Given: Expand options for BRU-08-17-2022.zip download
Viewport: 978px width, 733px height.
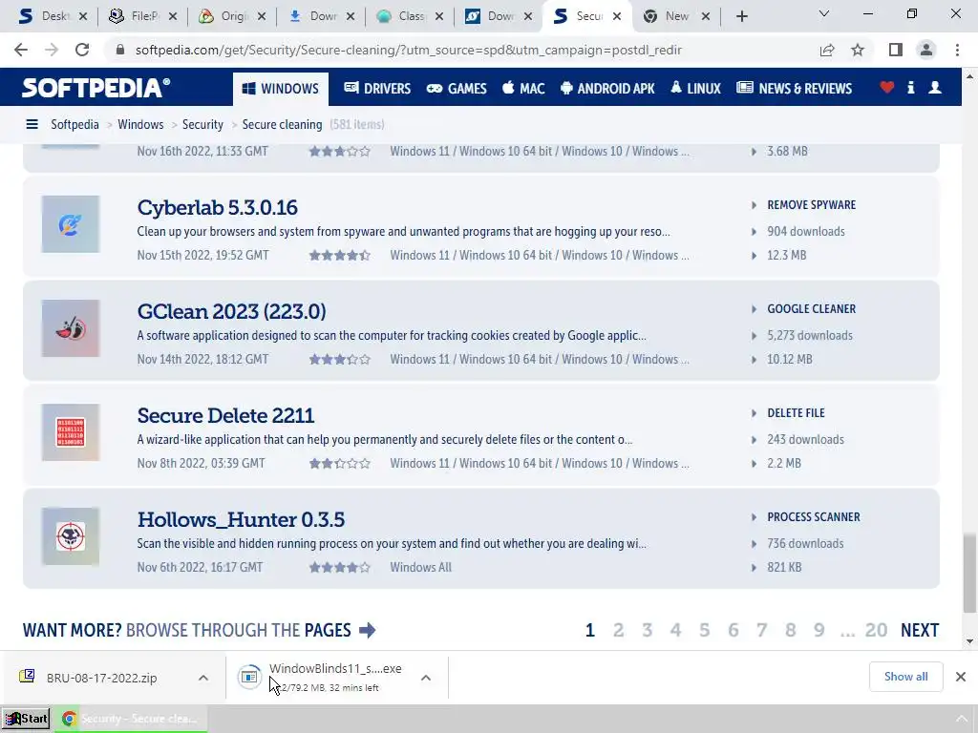Looking at the screenshot, I should pos(203,678).
